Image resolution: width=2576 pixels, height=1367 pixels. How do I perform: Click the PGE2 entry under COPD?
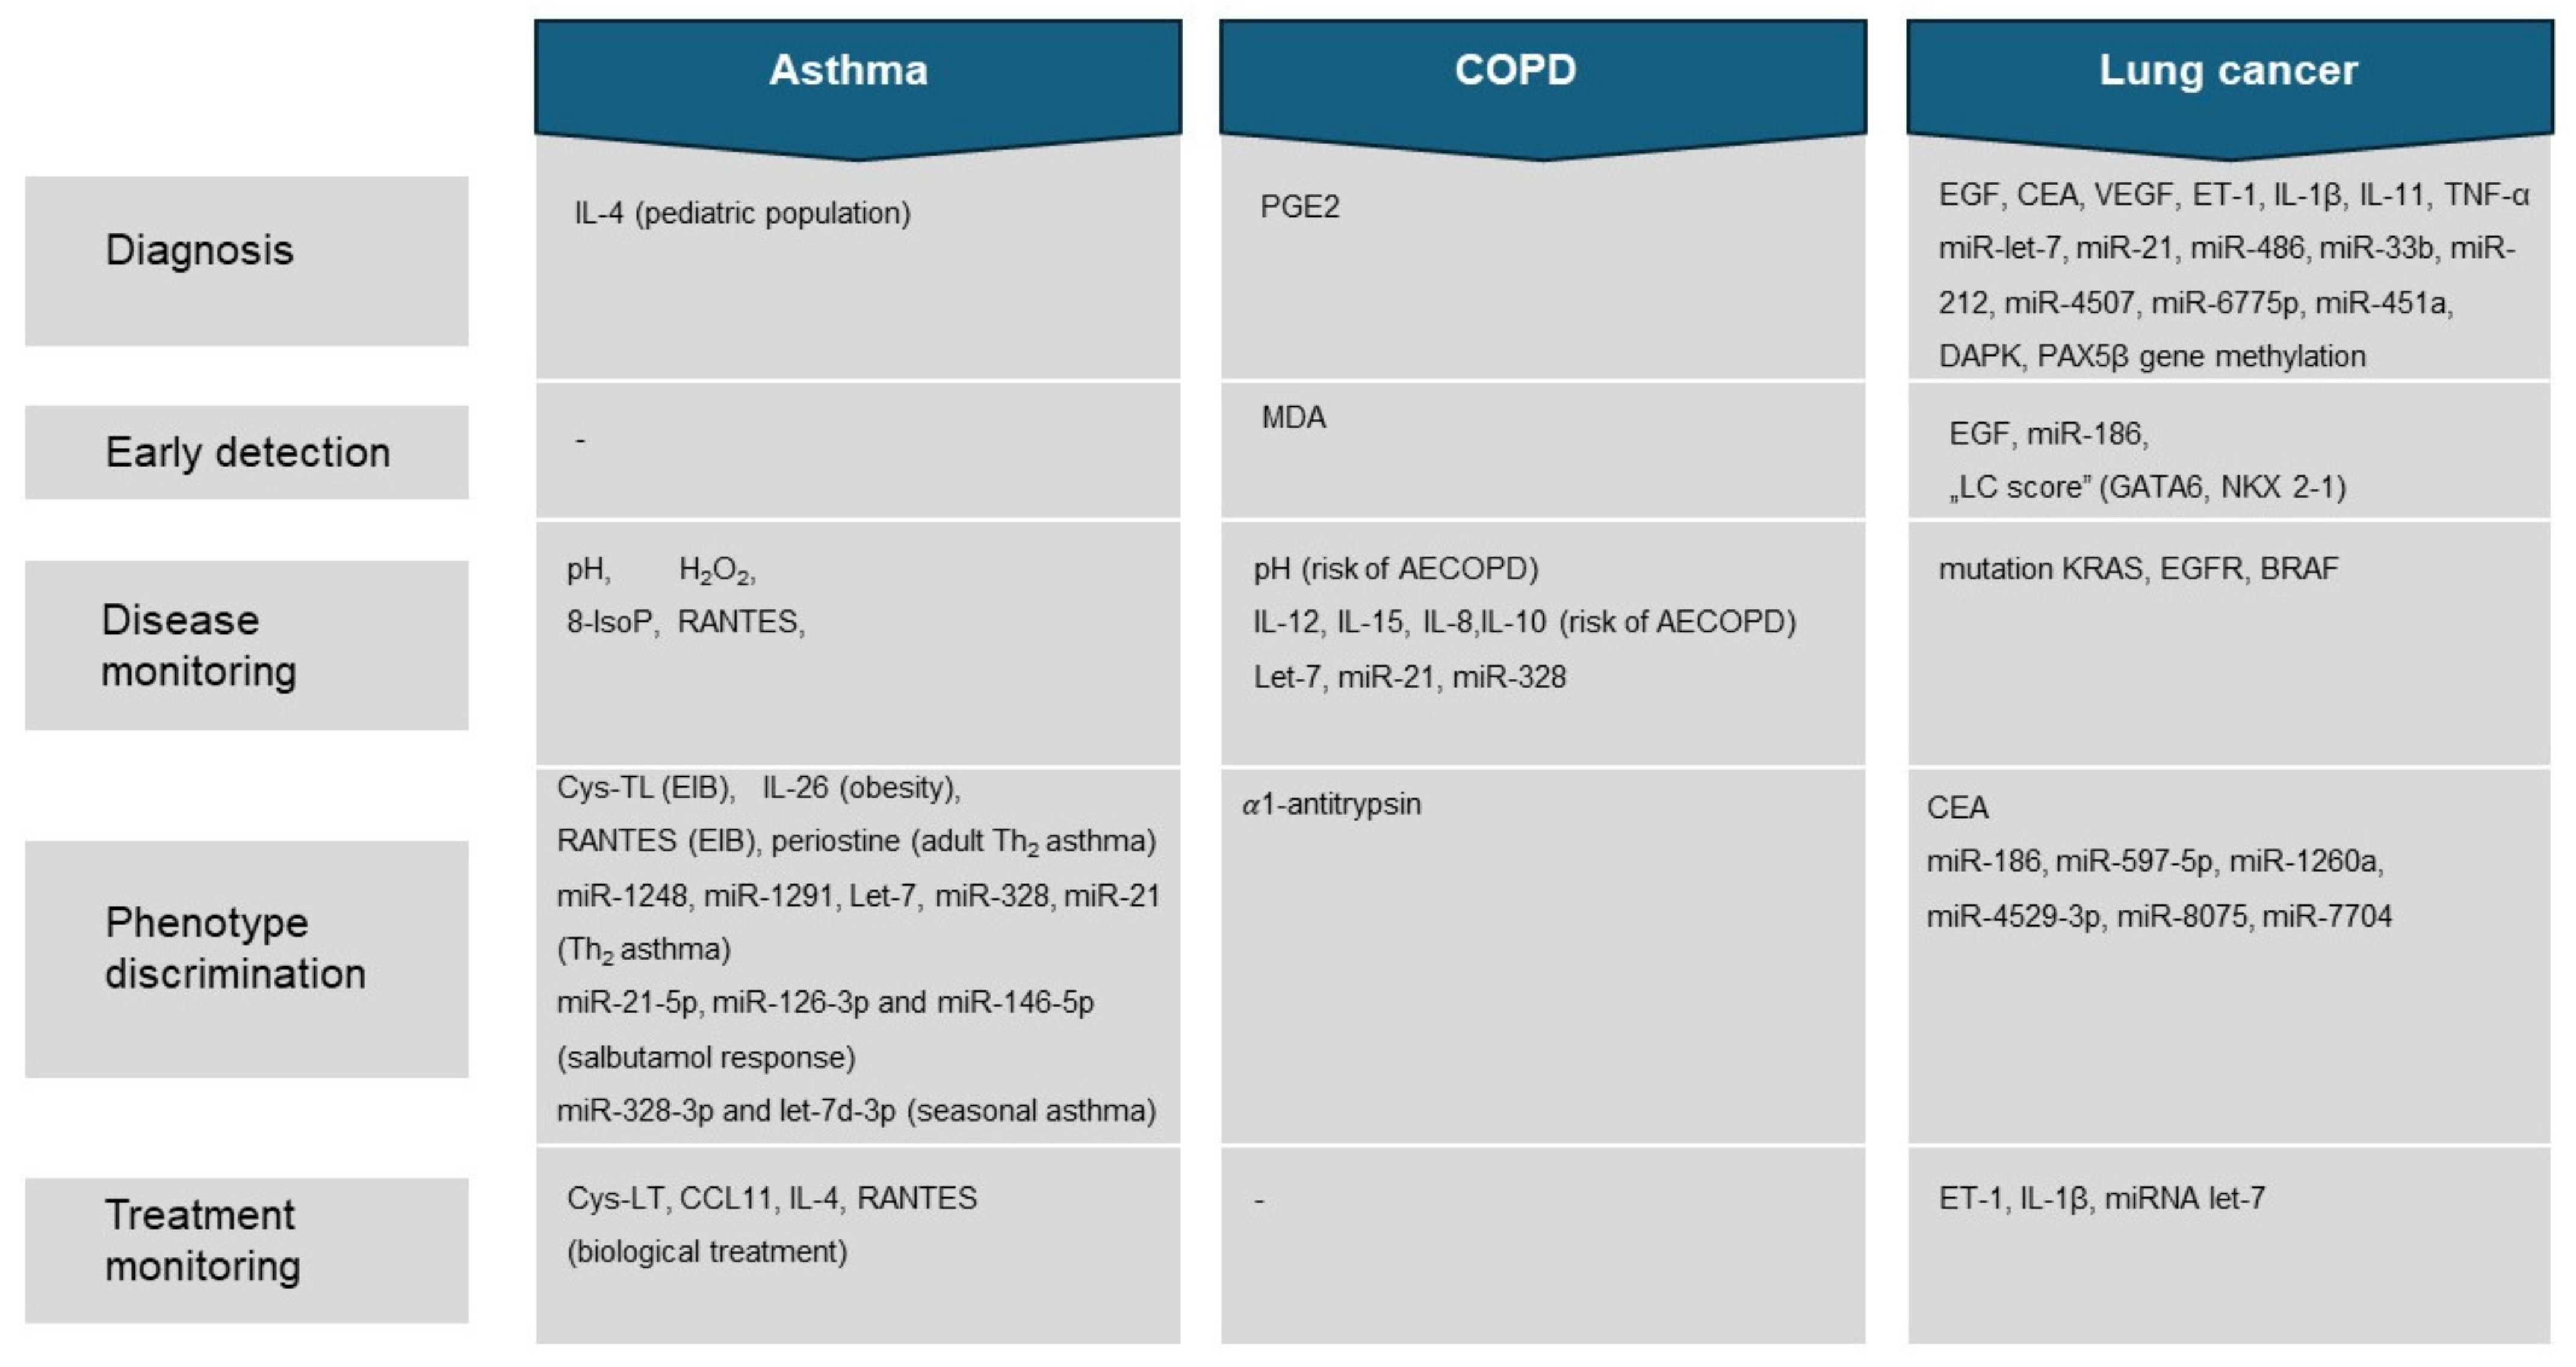1299,207
